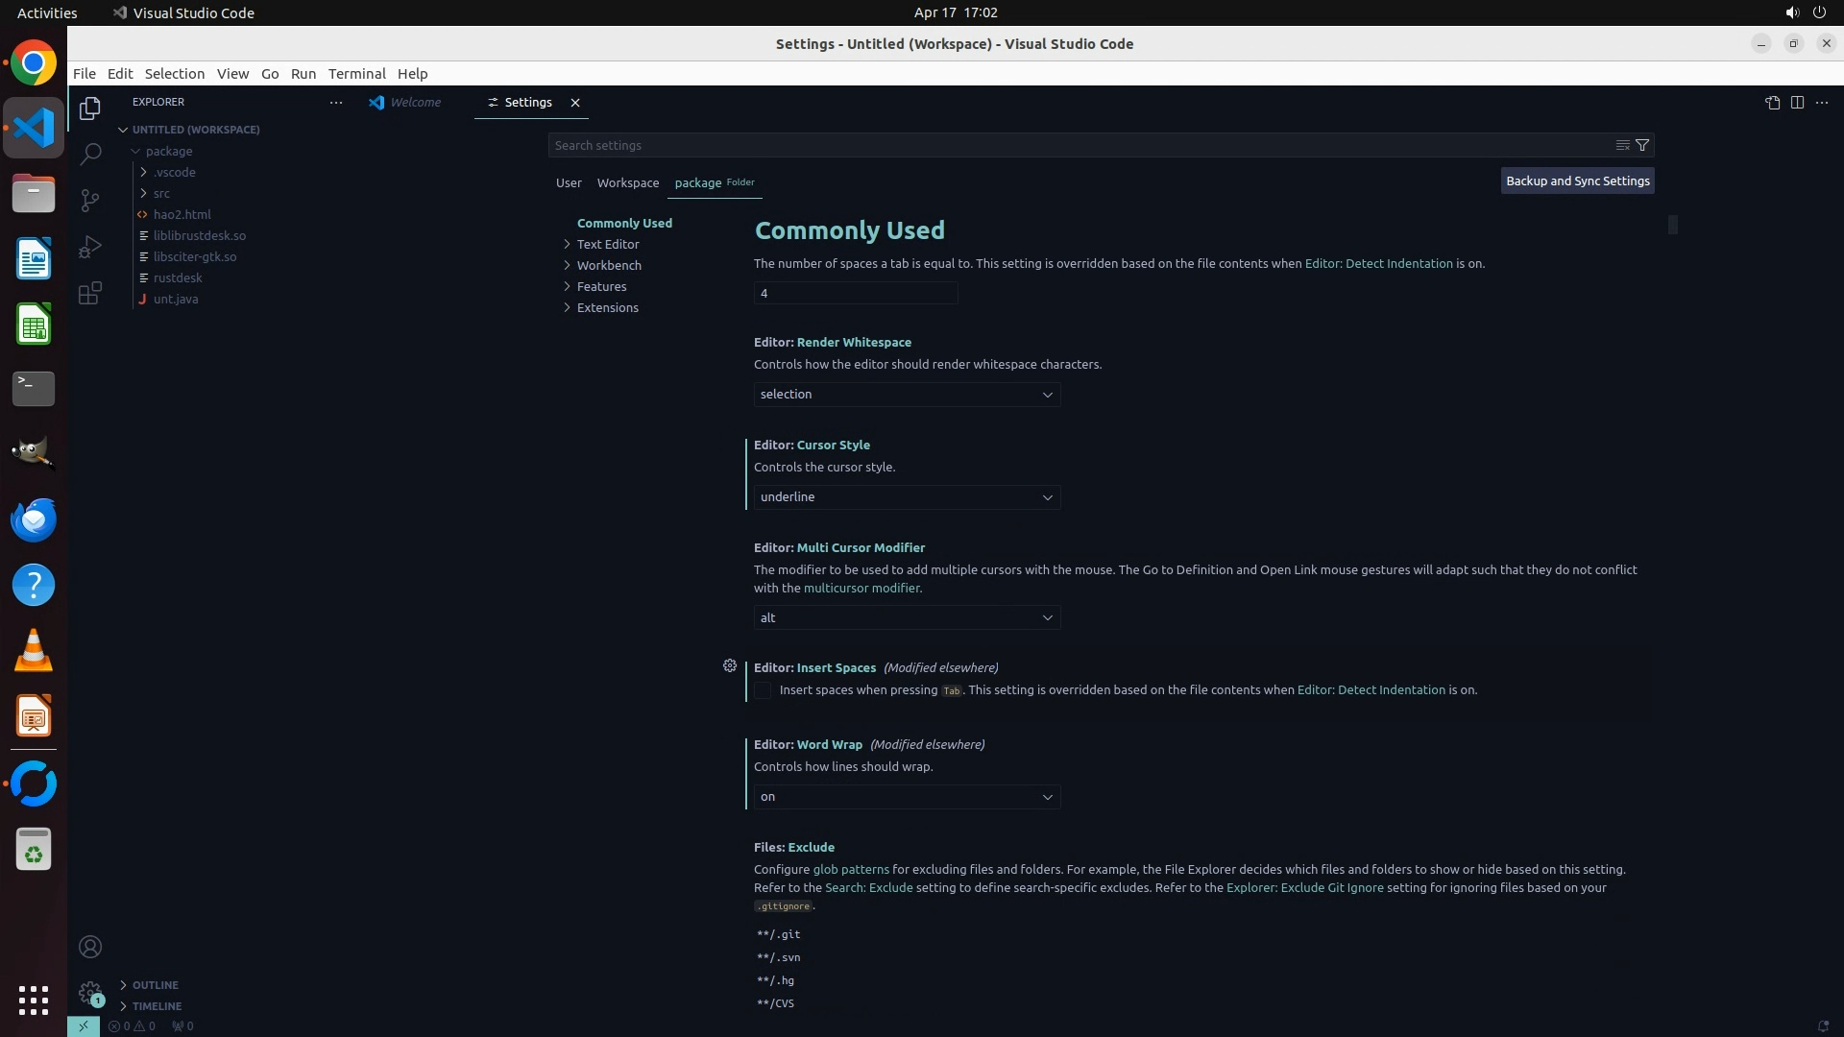1844x1037 pixels.
Task: Open the Cursor Style underline dropdown
Action: coord(907,497)
